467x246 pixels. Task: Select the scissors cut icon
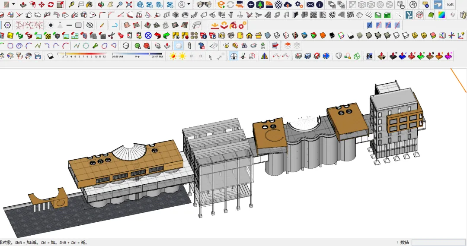112,36
